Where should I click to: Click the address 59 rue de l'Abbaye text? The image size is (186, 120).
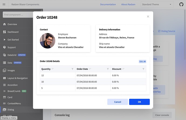coord(117,38)
